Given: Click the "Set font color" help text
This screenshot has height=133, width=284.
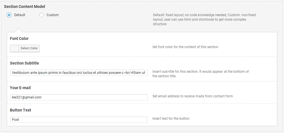Looking at the screenshot, I should 185,47.
